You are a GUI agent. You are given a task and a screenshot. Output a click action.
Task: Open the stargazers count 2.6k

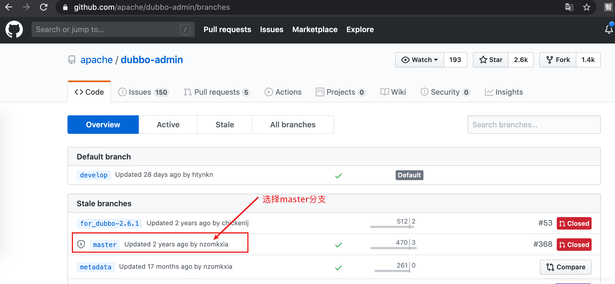coord(521,60)
